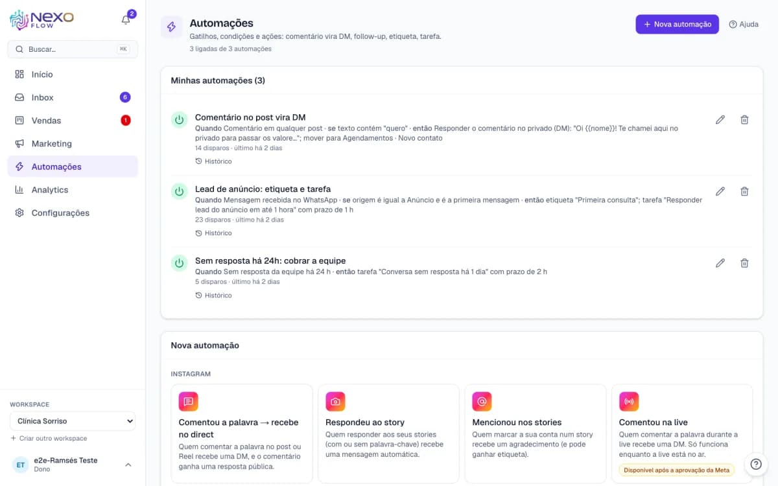Select Automações in the sidebar
This screenshot has width=778, height=486.
click(73, 167)
